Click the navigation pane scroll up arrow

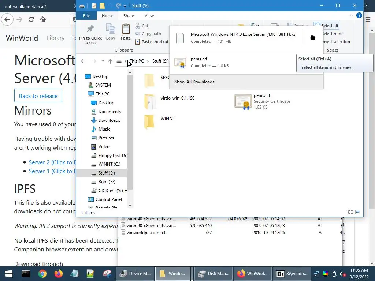click(x=130, y=72)
